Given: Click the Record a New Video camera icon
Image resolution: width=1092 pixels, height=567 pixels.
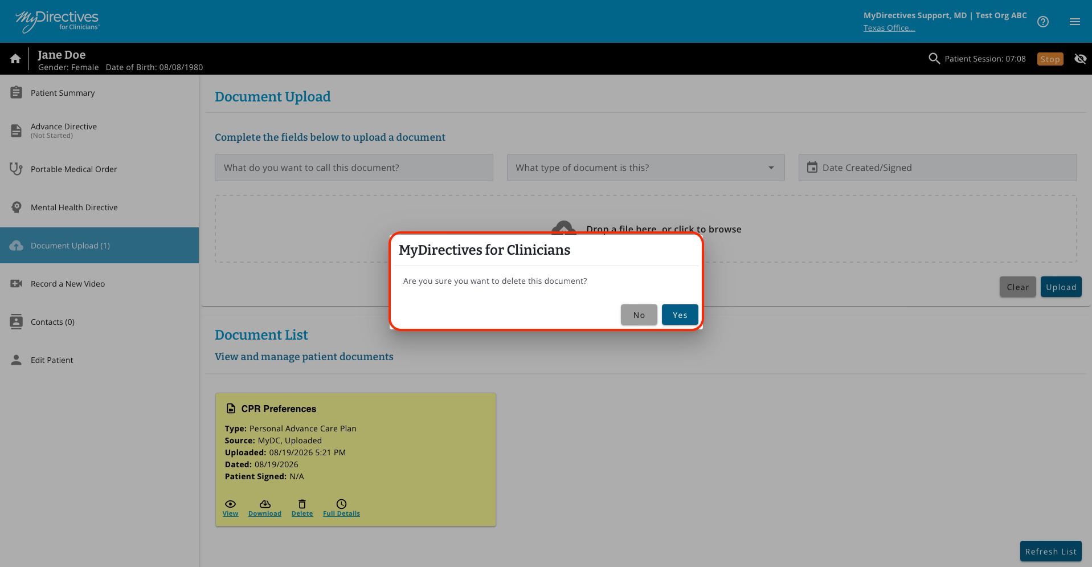Looking at the screenshot, I should point(17,284).
